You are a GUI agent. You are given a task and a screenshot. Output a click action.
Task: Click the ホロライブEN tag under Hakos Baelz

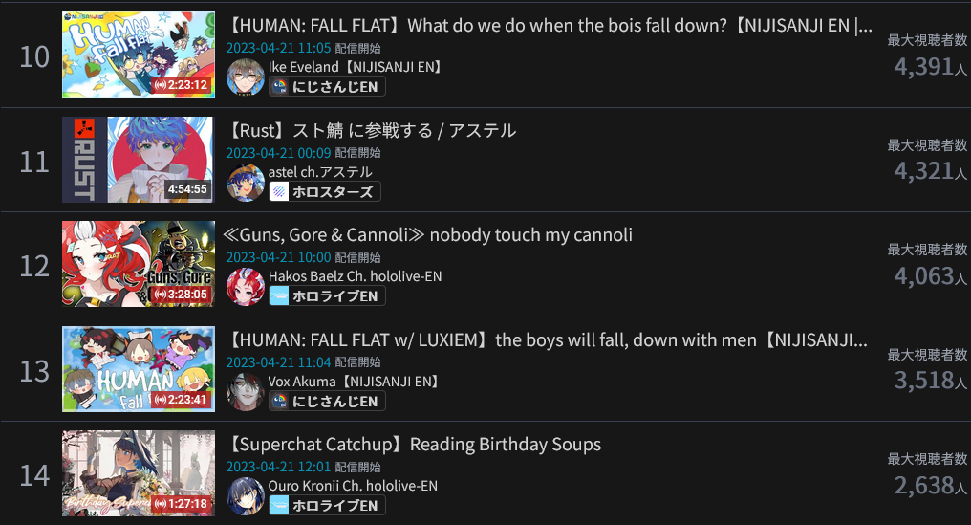327,296
